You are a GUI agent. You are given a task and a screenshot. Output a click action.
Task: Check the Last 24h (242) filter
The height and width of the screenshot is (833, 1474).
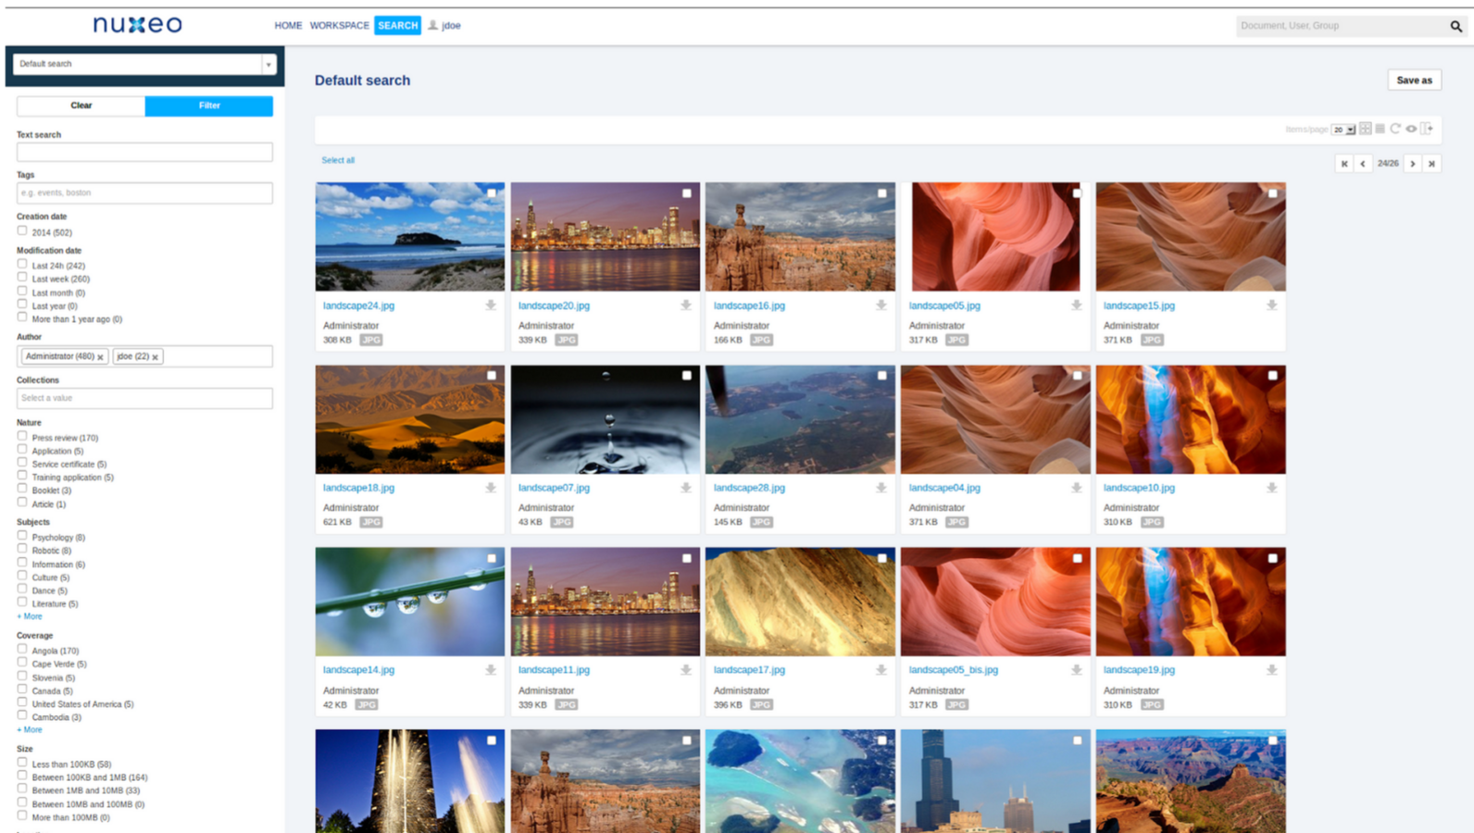tap(22, 264)
